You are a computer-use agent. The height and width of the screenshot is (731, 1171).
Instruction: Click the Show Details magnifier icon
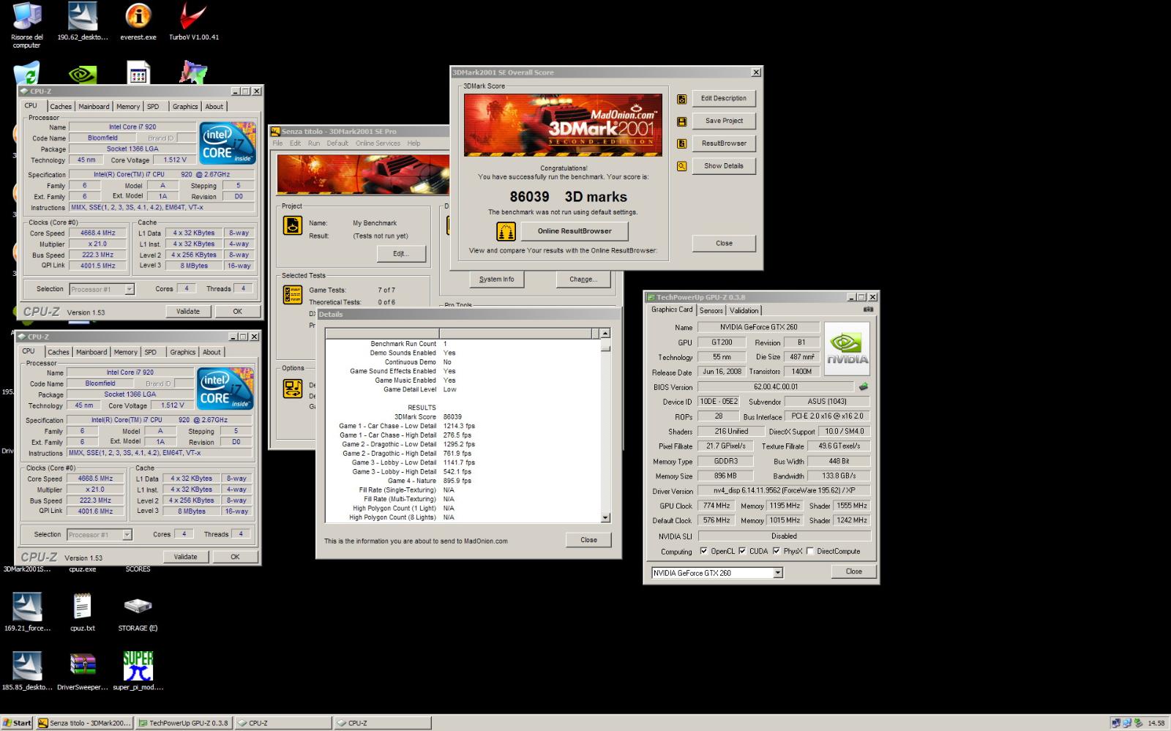[681, 166]
